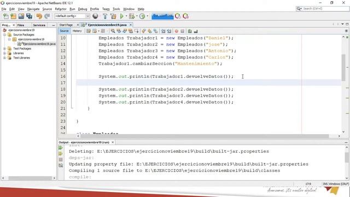Re-run the project from Output panel
This screenshot has width=350, height=197.
61,148
